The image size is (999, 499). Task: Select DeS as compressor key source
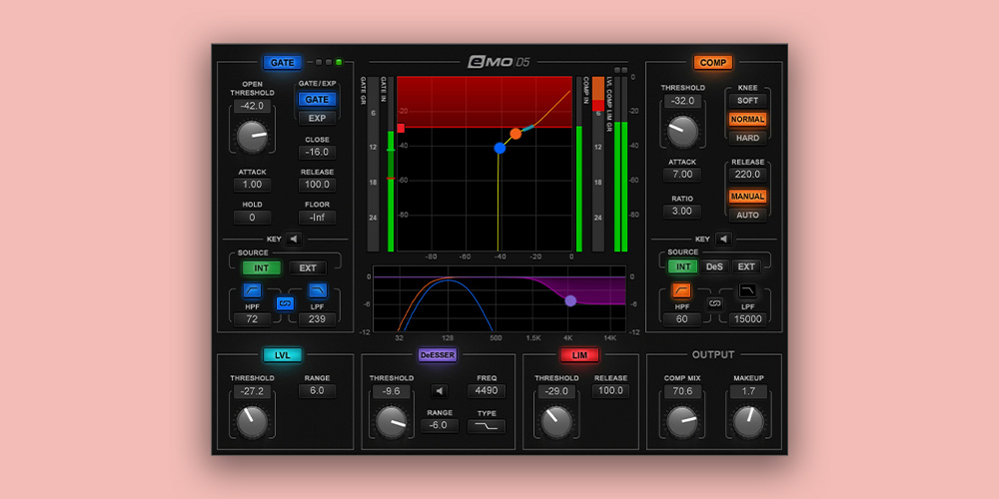tap(714, 267)
